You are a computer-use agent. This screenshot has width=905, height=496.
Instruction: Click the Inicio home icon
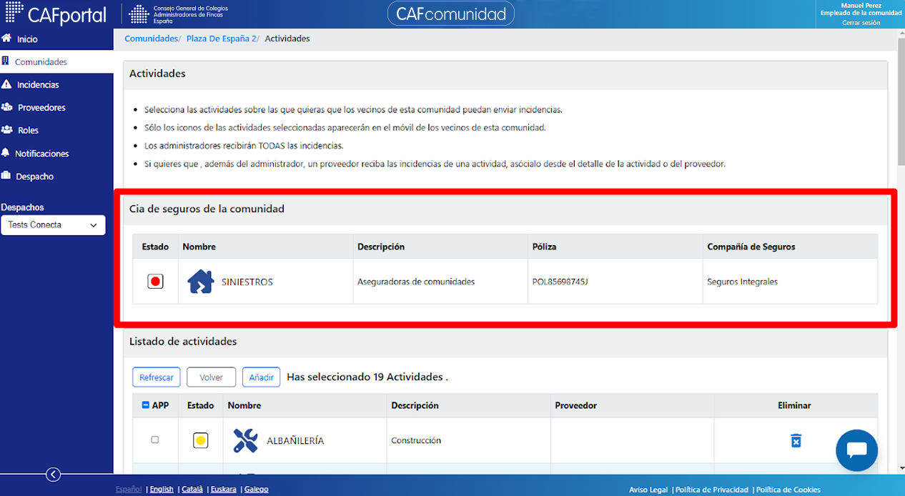(x=7, y=39)
